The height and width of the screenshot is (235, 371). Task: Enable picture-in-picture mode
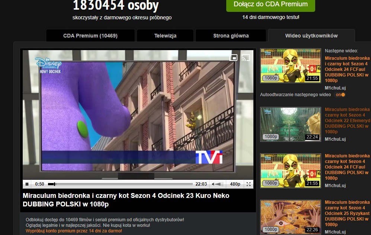coord(233,58)
